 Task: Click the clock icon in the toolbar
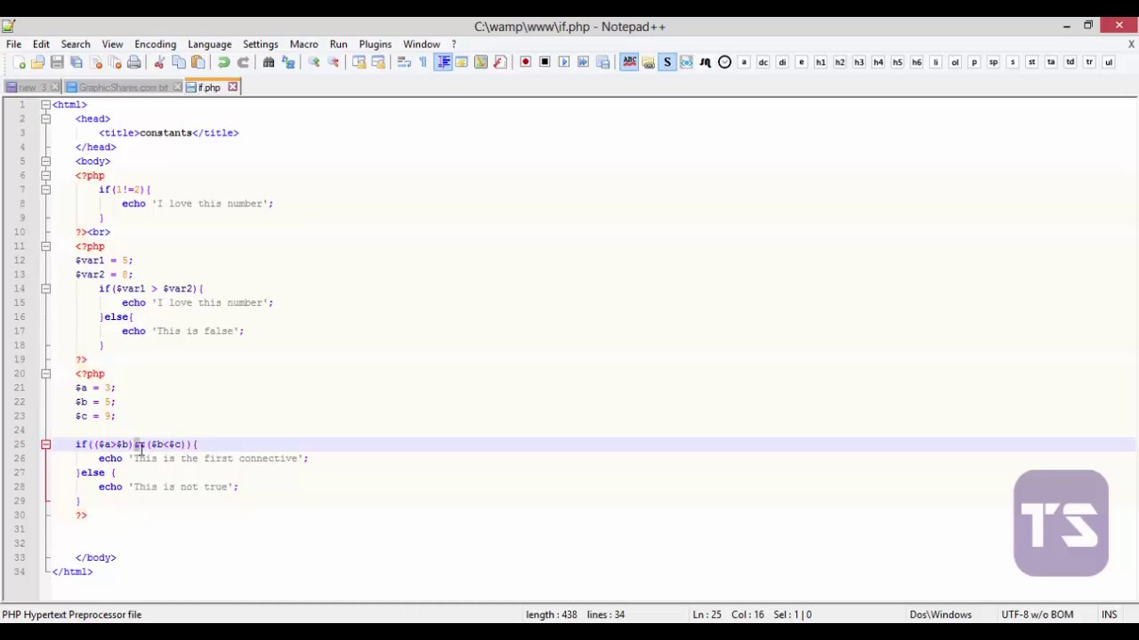724,62
